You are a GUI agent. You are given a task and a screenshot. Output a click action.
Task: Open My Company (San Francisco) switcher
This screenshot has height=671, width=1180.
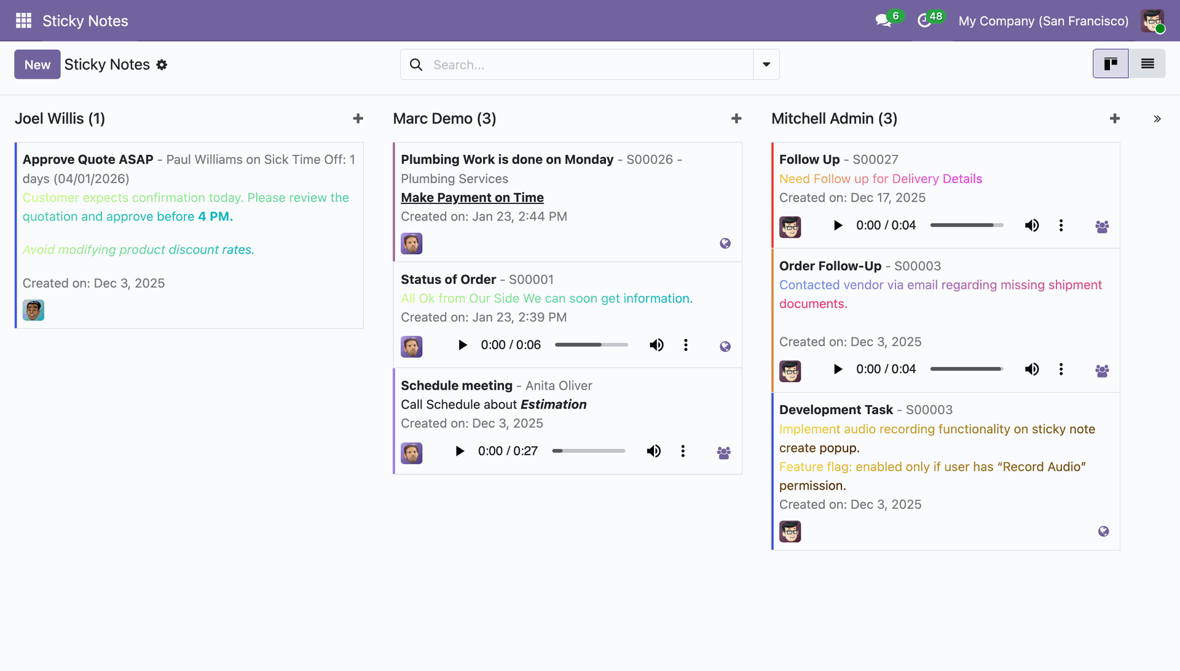[x=1043, y=21]
